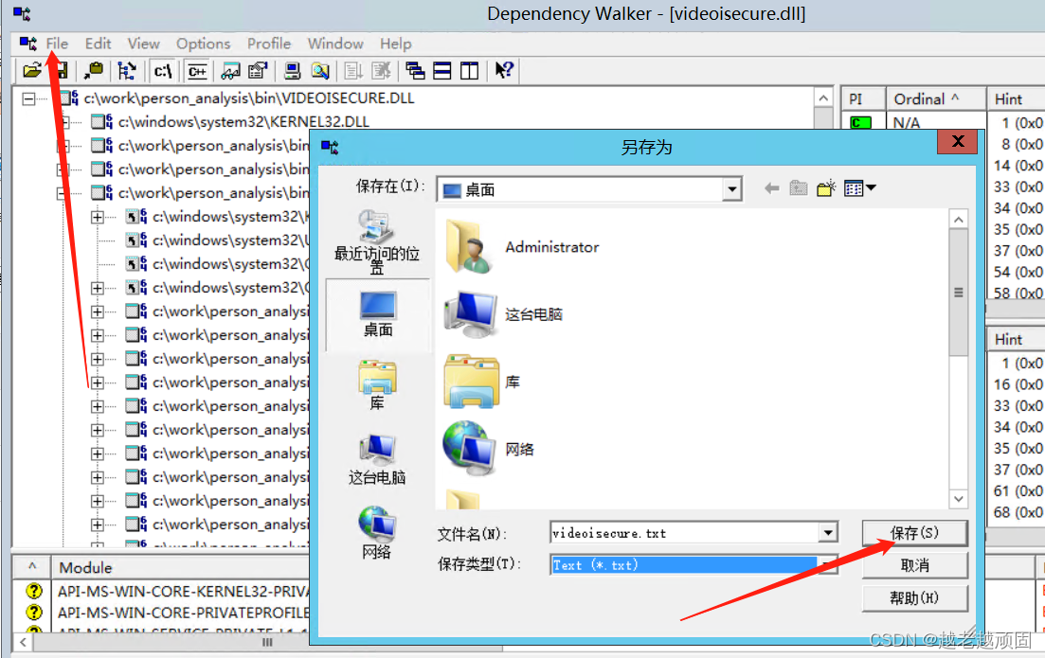Screen dimensions: 1045x658
Task: Open the 保存在 location dropdown
Action: [x=731, y=188]
